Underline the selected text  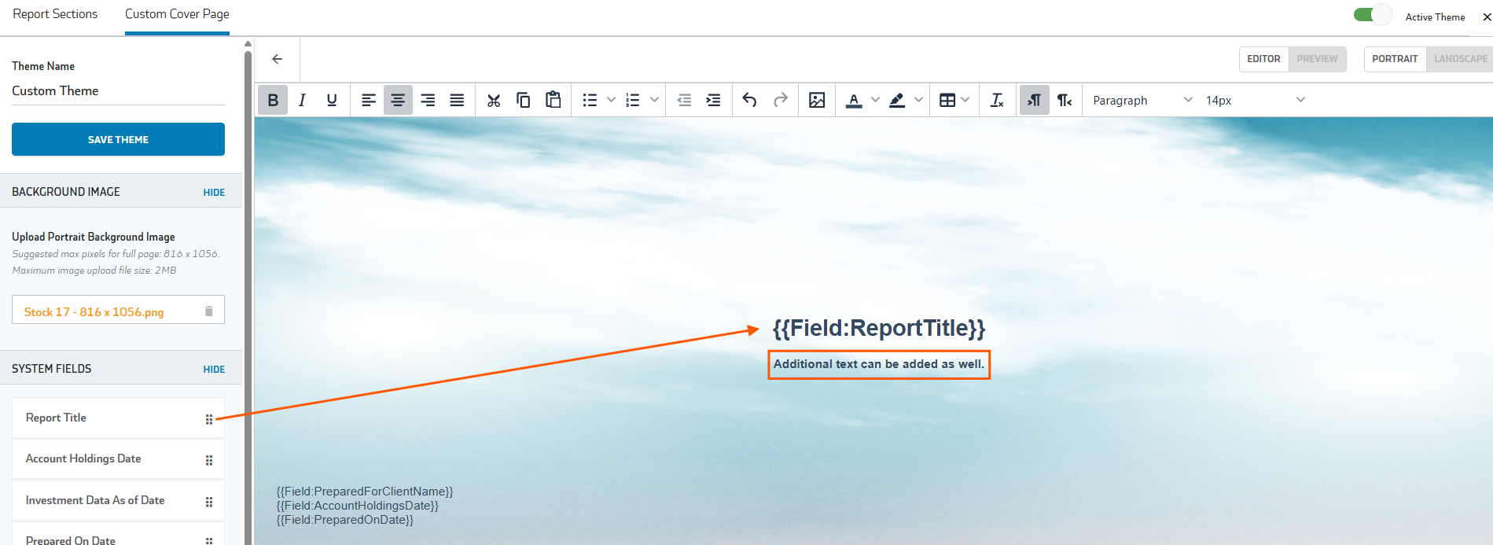332,100
